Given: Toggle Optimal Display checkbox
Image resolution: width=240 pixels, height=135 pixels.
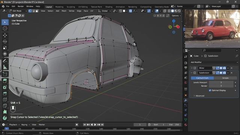Looking at the screenshot, I should (x=210, y=90).
